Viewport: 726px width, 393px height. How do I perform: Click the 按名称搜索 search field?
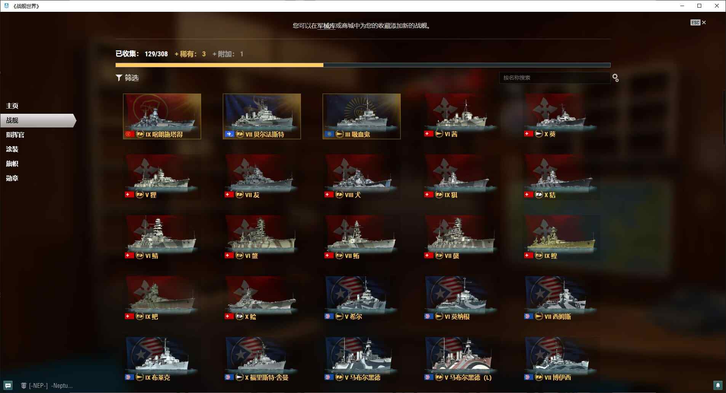pyautogui.click(x=555, y=78)
